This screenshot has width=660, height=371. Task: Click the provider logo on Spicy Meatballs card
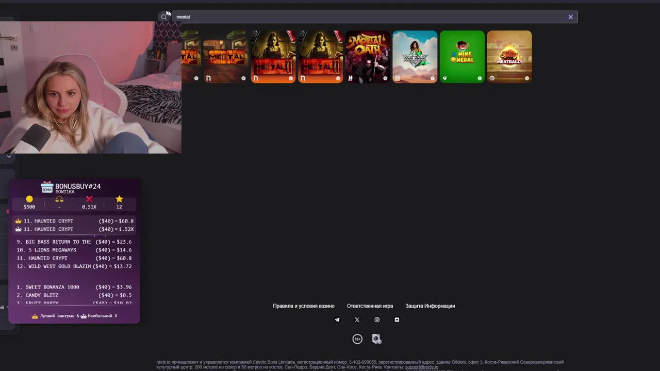pos(492,78)
